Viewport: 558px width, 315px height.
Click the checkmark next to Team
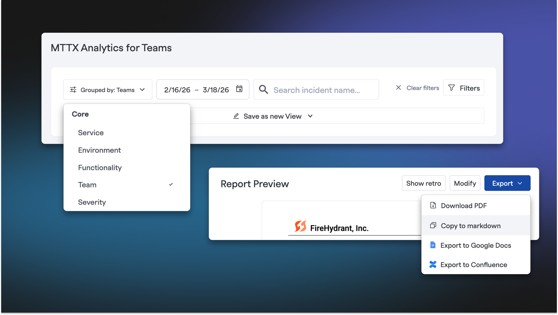pos(171,184)
